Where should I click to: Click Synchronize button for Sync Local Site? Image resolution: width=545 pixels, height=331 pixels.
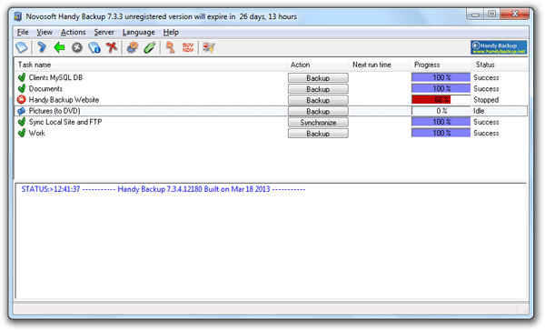tap(318, 123)
